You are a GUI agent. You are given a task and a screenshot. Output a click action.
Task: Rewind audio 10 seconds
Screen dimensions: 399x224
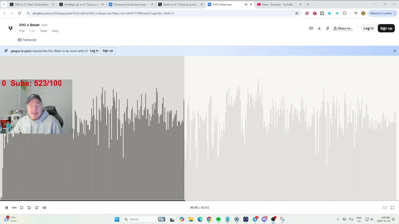tap(29, 208)
